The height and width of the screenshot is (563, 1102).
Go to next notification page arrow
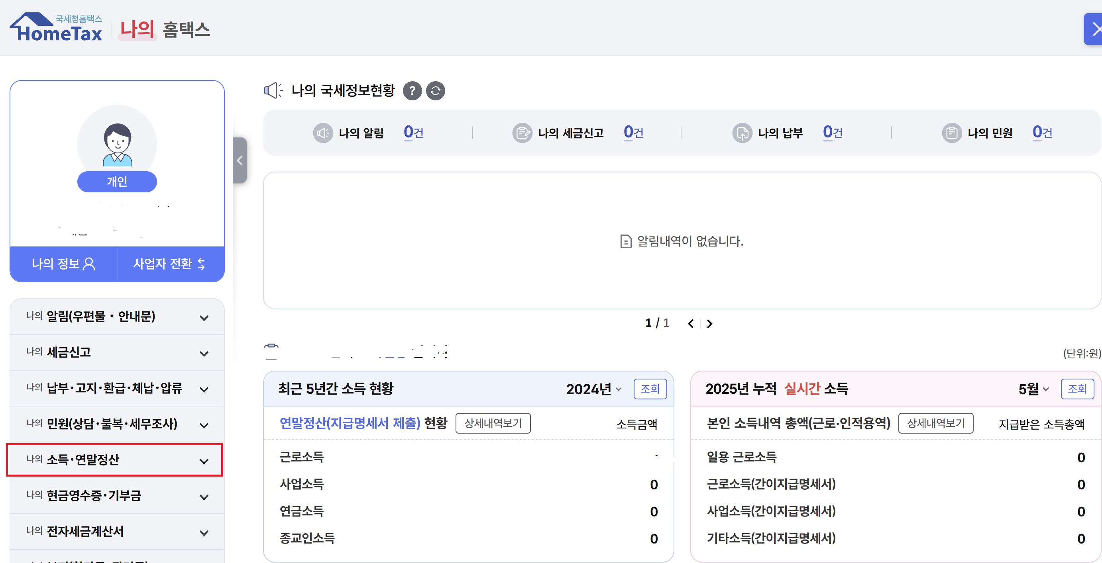[x=710, y=324]
